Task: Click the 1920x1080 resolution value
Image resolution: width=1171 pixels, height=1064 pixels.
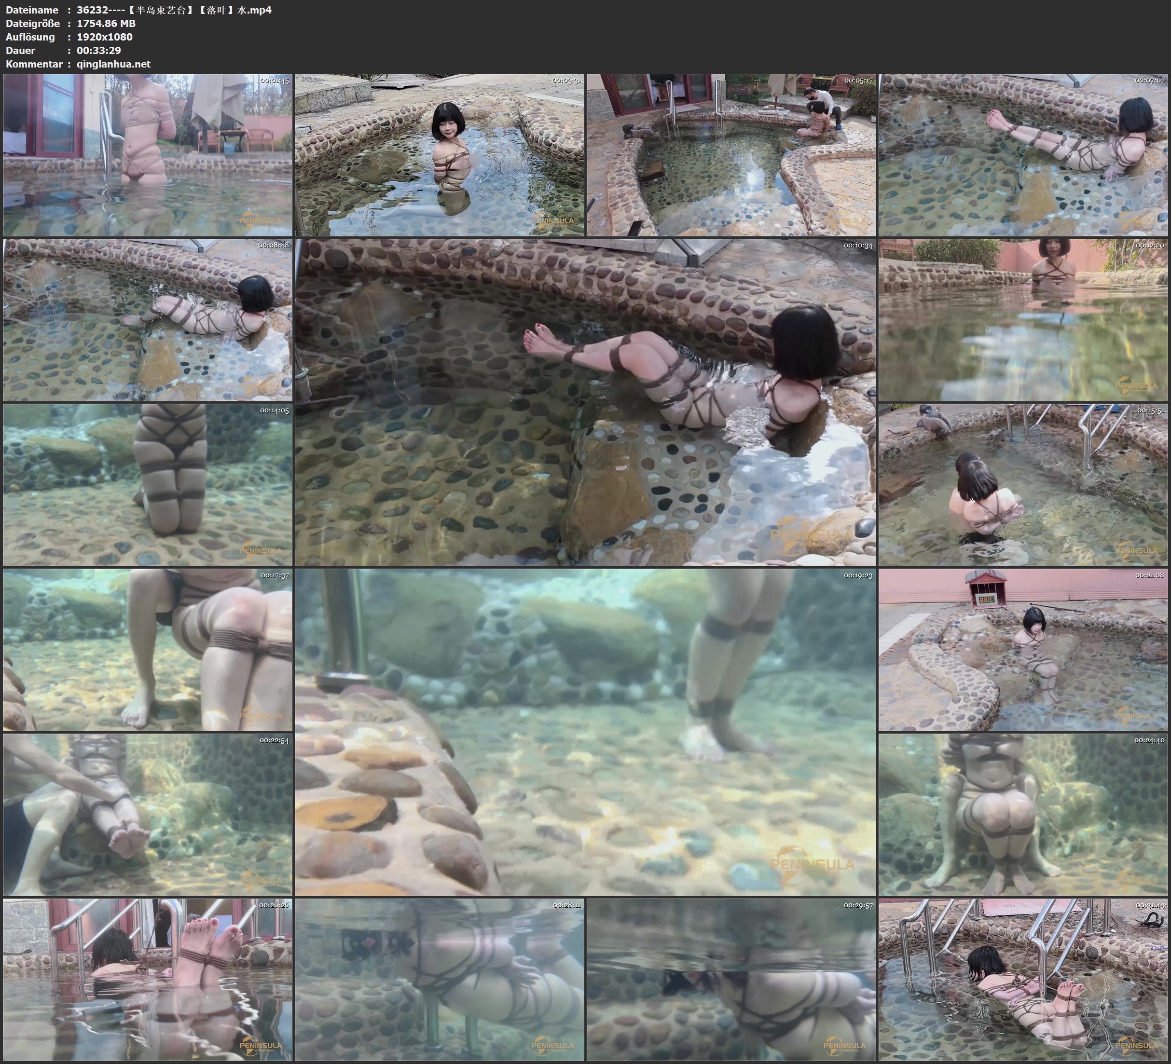Action: click(x=105, y=37)
